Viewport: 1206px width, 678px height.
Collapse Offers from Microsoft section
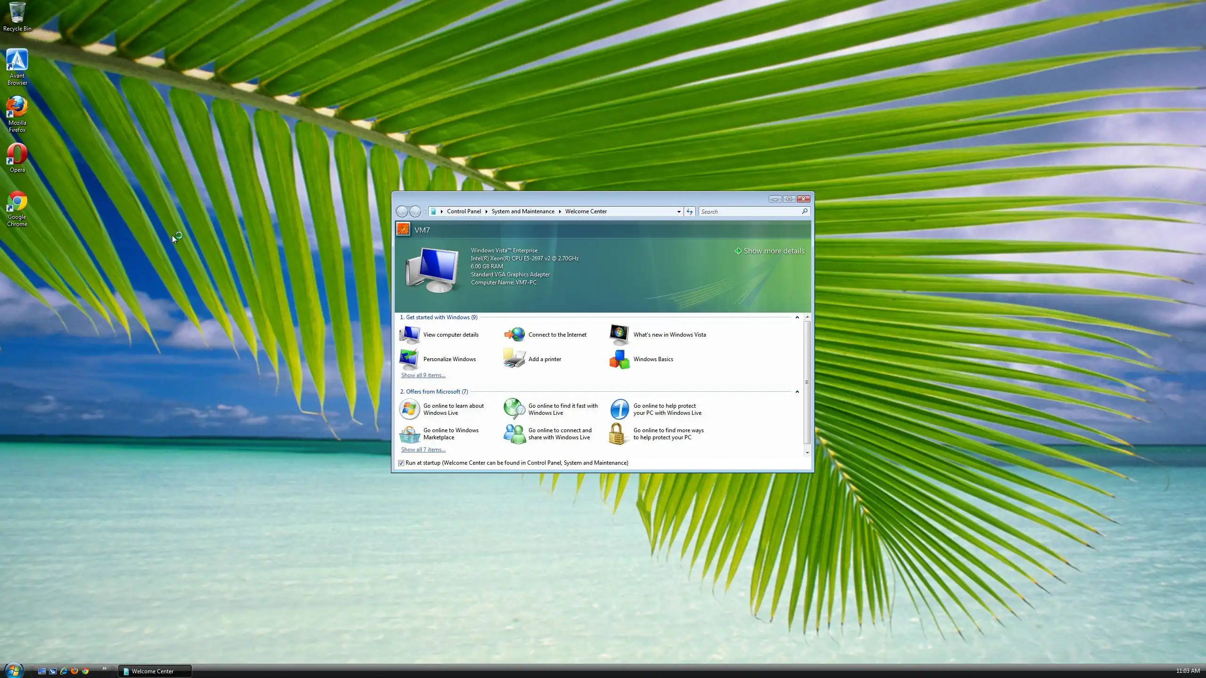click(797, 392)
